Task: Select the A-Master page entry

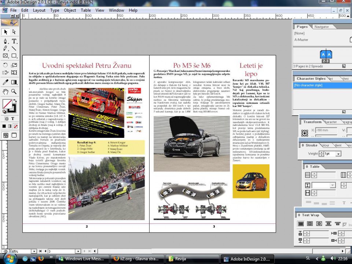Action: coord(301,40)
